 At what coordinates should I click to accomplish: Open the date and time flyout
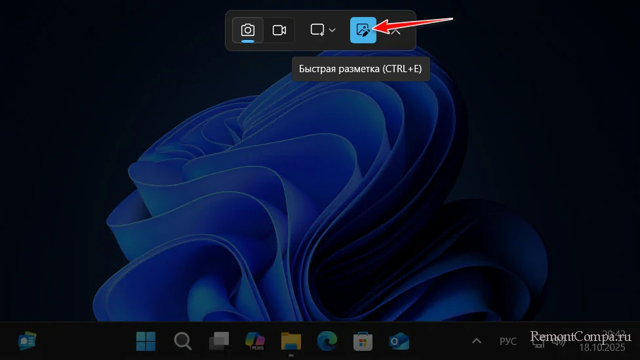pyautogui.click(x=601, y=341)
